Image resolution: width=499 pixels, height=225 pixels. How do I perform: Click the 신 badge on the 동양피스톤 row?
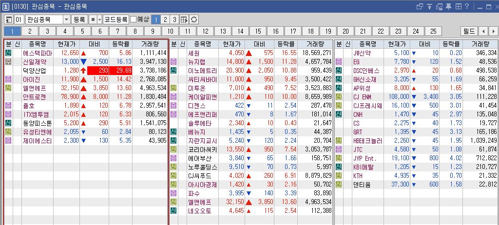tap(8, 123)
